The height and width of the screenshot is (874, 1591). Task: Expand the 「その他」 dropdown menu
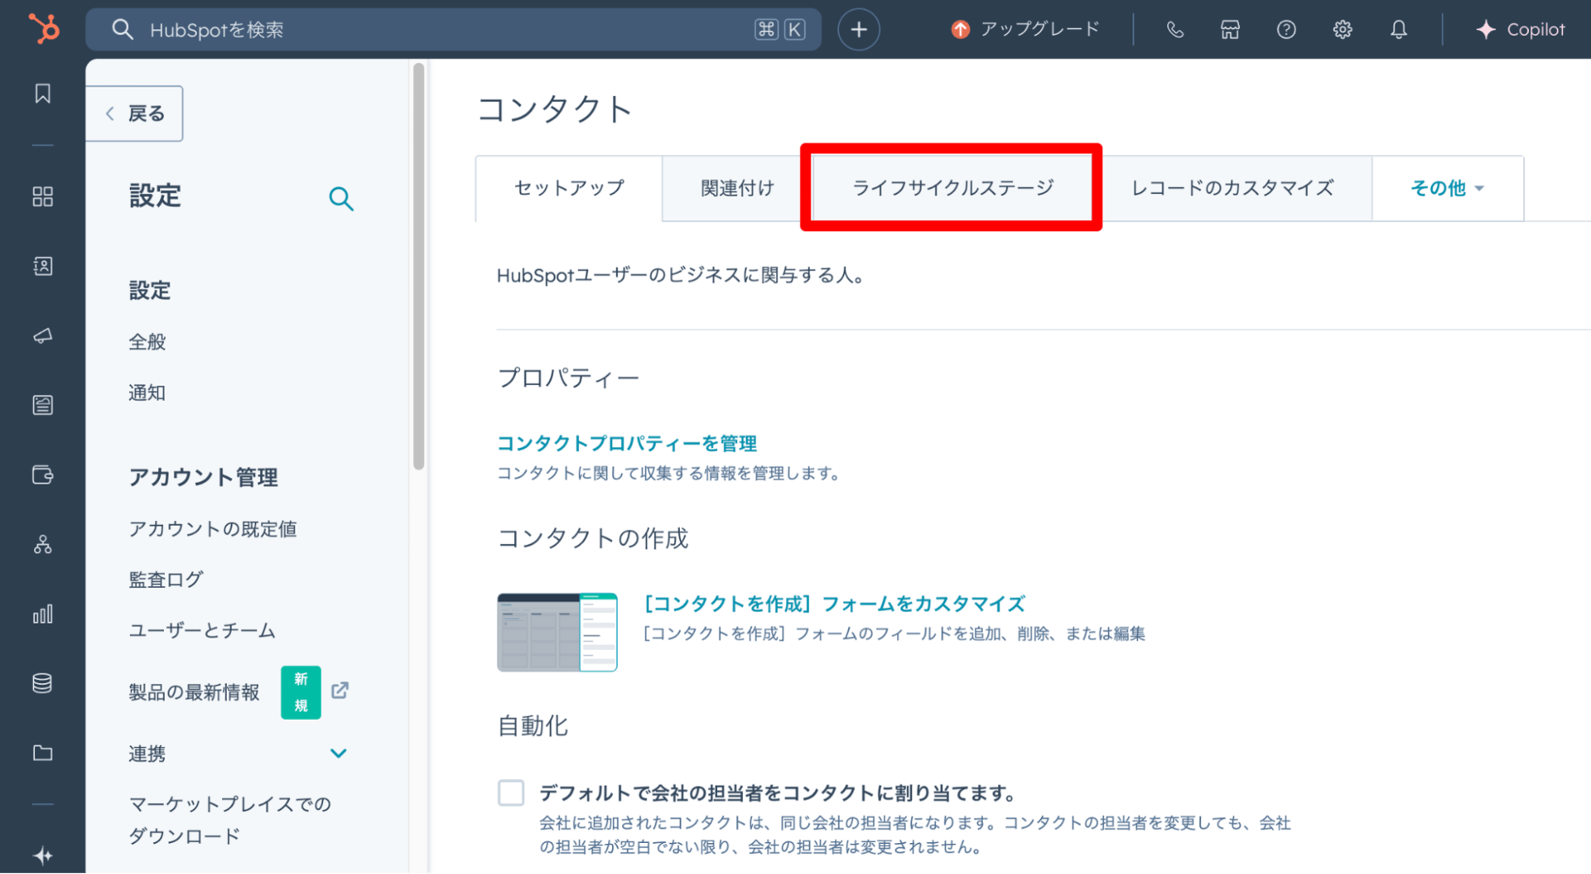1448,188
